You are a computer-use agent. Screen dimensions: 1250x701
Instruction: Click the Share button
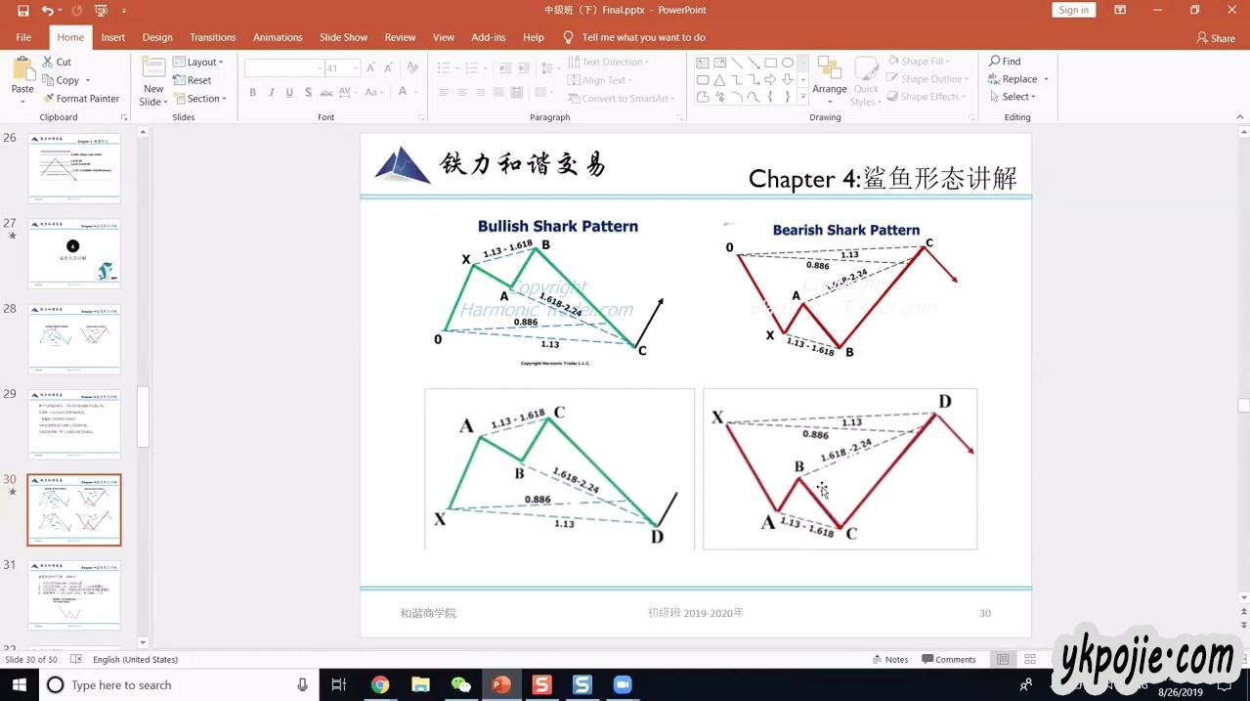1216,38
